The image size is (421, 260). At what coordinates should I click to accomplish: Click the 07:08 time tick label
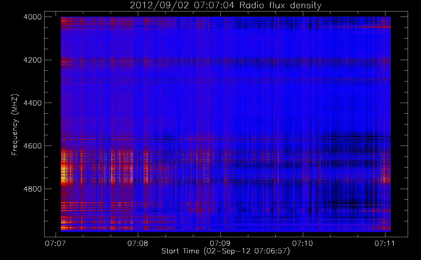[x=138, y=244]
